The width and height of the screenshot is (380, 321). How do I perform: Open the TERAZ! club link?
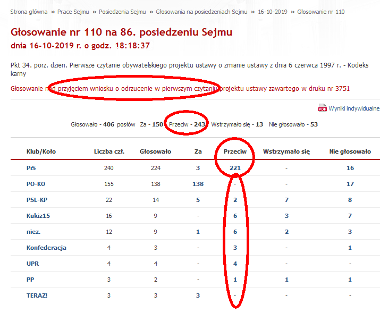point(37,295)
